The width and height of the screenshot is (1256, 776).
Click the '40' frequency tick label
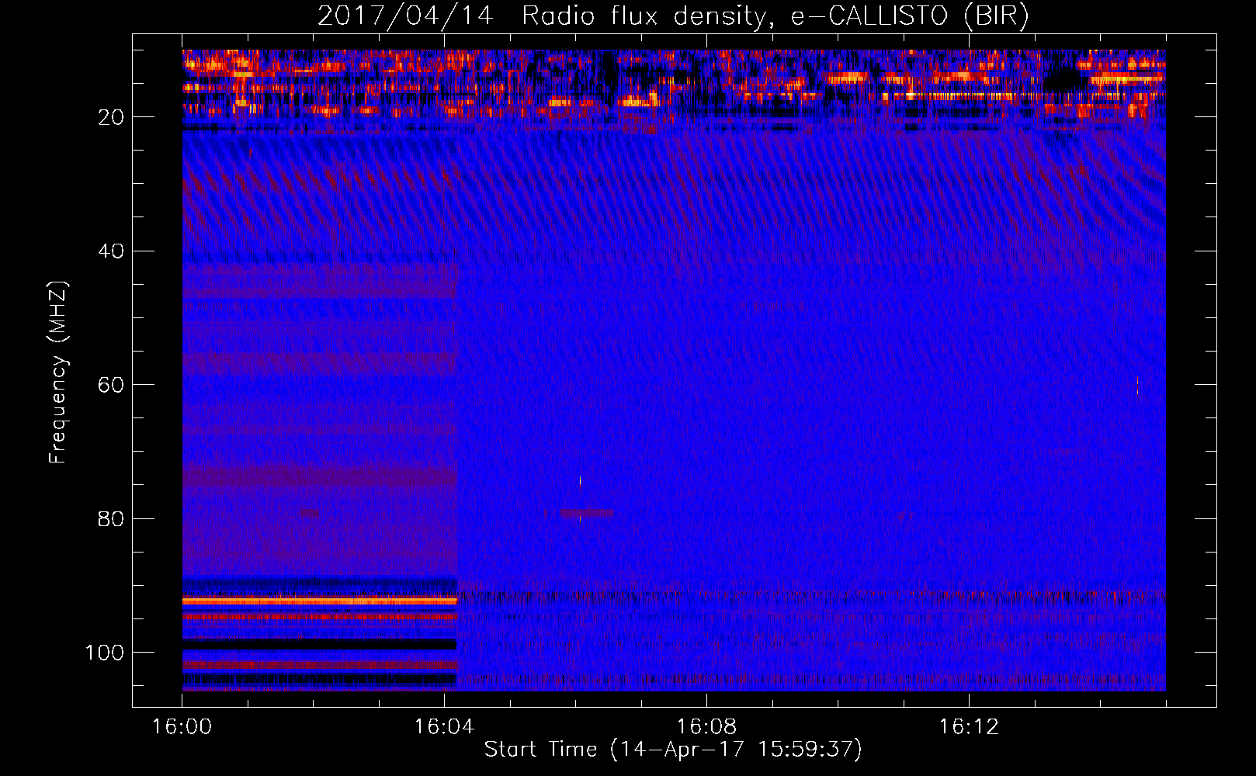[111, 251]
